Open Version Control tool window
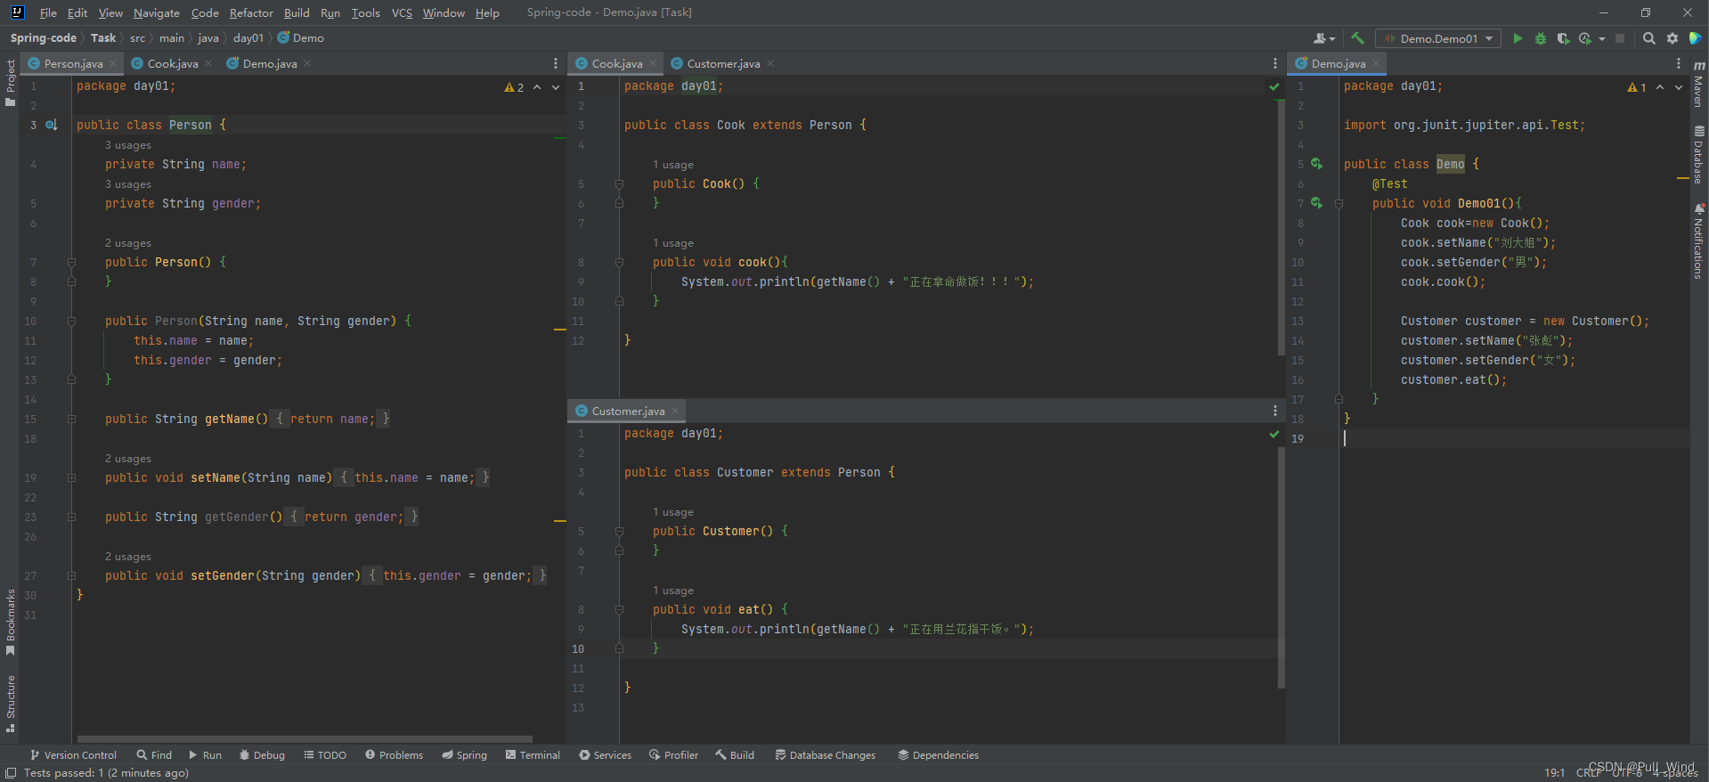The width and height of the screenshot is (1709, 782). tap(73, 754)
